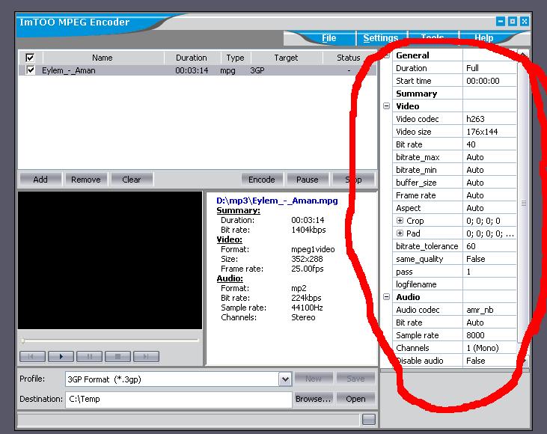Collapse the Audio section in properties
Viewport: 547px width, 434px height.
click(x=387, y=296)
